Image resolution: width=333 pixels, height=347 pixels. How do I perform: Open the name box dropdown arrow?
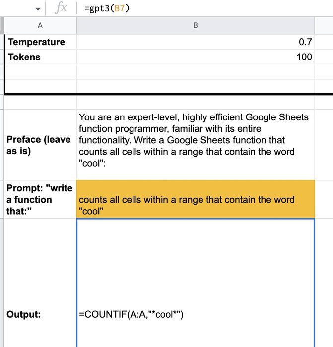38,9
